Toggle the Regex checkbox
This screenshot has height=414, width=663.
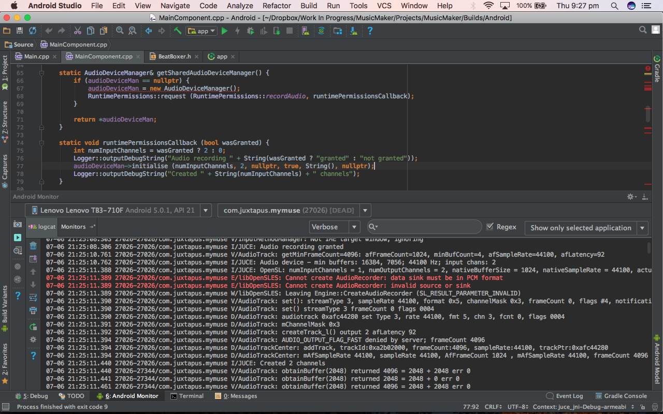pyautogui.click(x=490, y=227)
